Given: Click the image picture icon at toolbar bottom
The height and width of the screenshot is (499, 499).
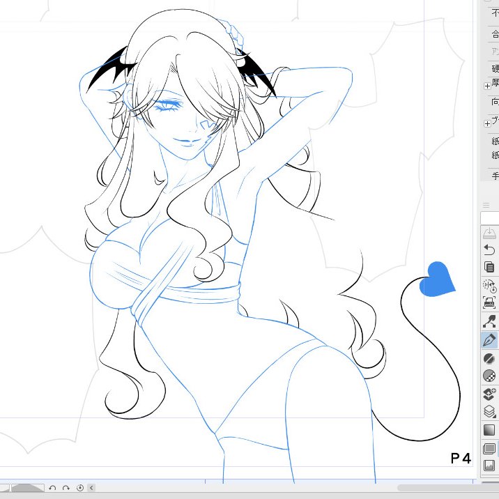Looking at the screenshot, I should pos(489,466).
